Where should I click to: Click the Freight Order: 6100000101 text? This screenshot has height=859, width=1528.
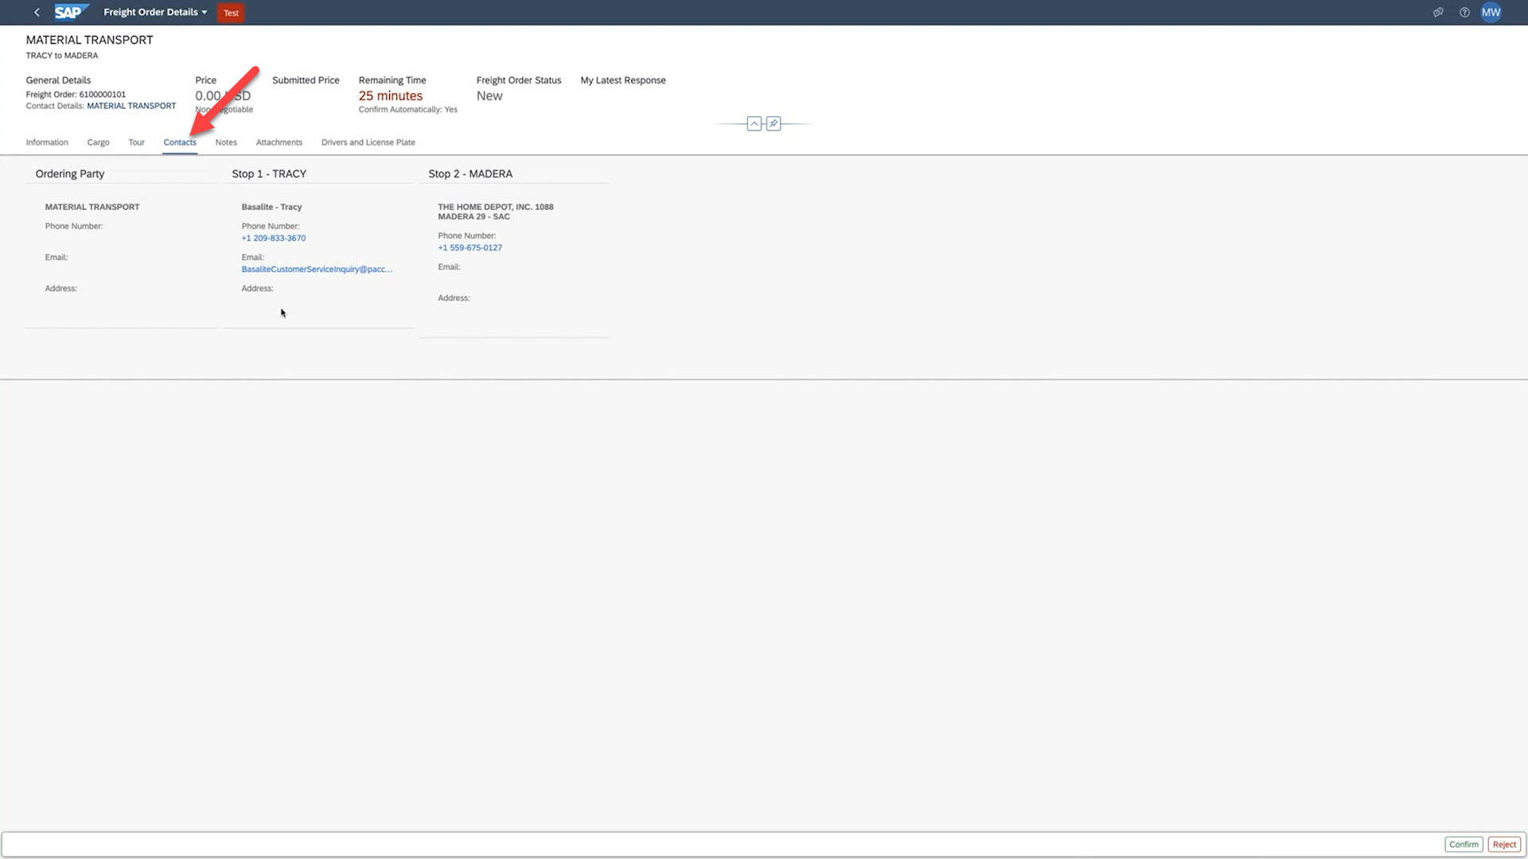pyautogui.click(x=76, y=95)
